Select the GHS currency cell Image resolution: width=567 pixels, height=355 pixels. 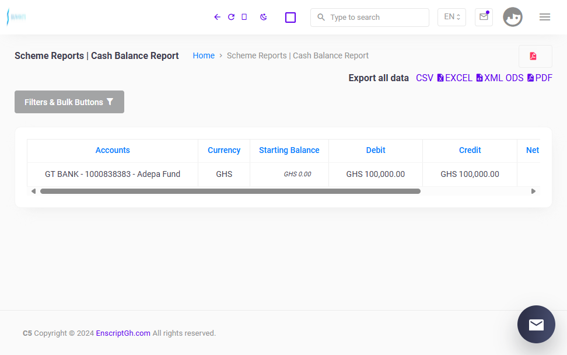tap(224, 174)
